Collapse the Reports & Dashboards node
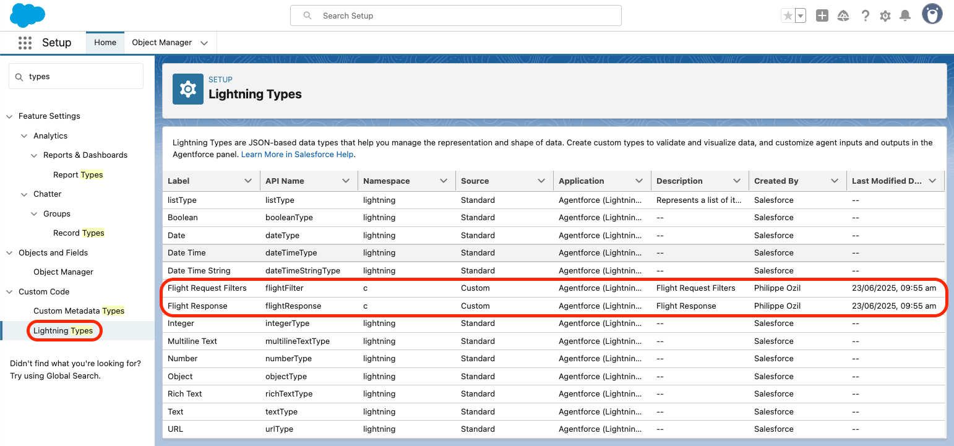 (x=34, y=155)
